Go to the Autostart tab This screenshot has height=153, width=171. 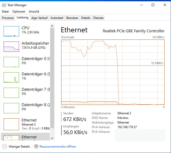point(57,18)
